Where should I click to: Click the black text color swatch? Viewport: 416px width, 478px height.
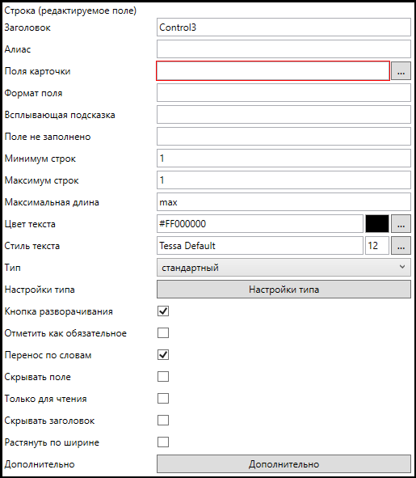pos(377,224)
